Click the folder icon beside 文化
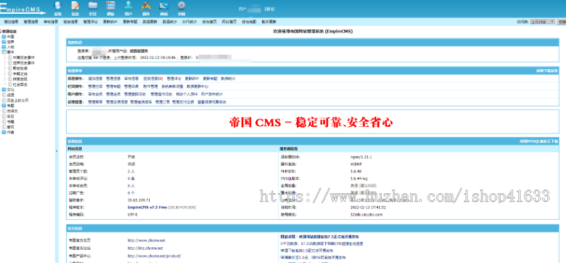566x263 pixels. (x=4, y=89)
